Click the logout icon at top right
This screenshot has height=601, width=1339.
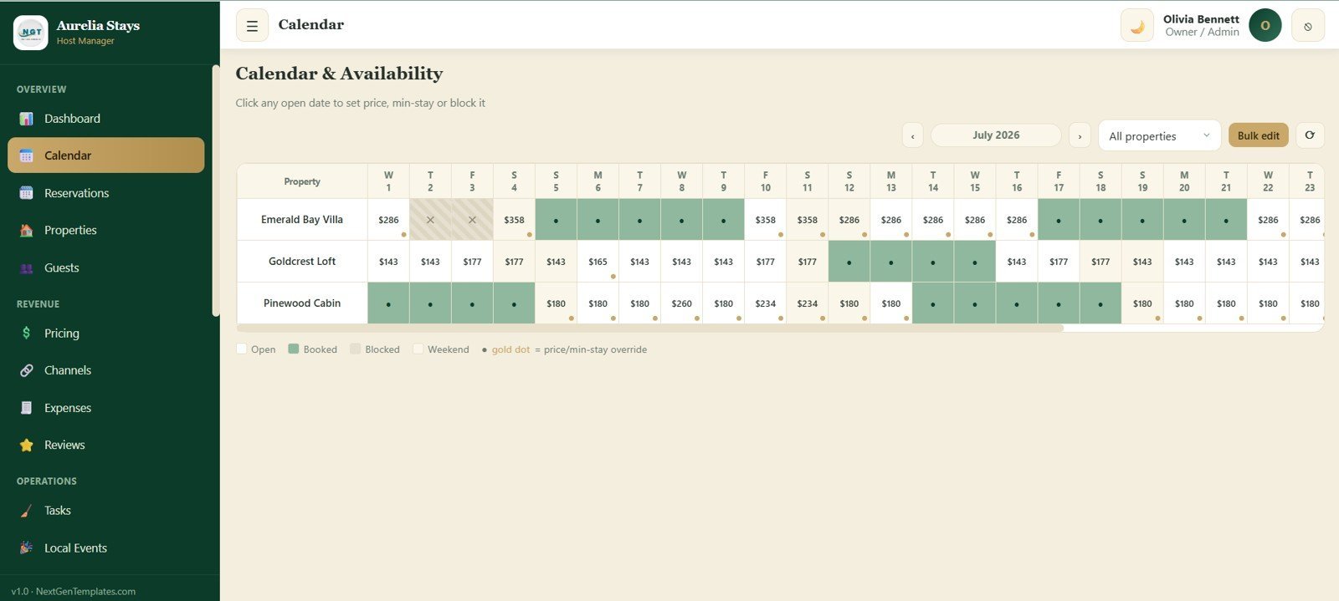pos(1308,25)
